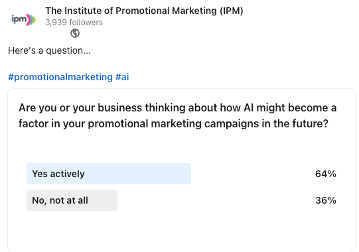The height and width of the screenshot is (252, 359).
Task: Click the 3,939 followers count
Action: pyautogui.click(x=74, y=23)
